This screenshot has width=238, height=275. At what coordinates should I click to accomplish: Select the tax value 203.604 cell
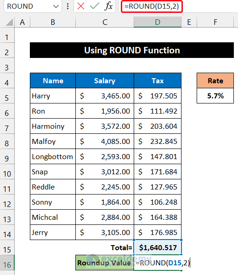tap(158, 126)
